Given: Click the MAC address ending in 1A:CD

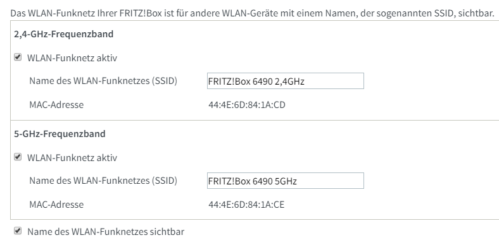Looking at the screenshot, I should click(x=247, y=105).
